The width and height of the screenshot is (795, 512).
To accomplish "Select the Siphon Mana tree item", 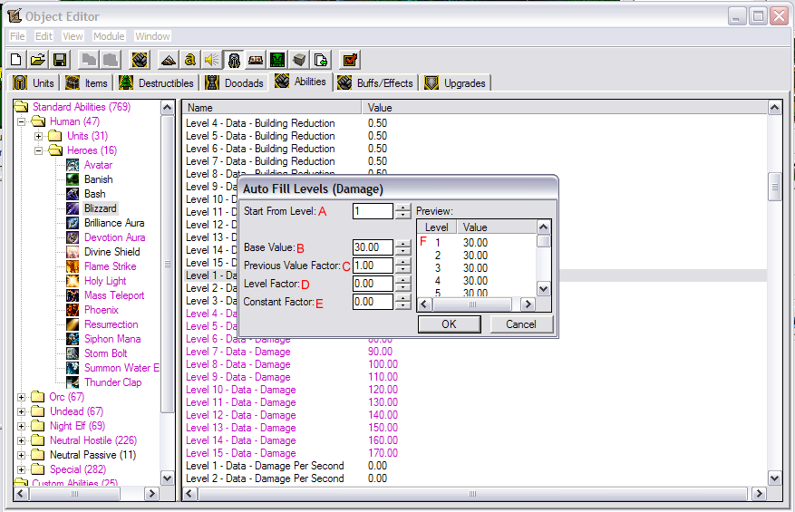I will (112, 339).
